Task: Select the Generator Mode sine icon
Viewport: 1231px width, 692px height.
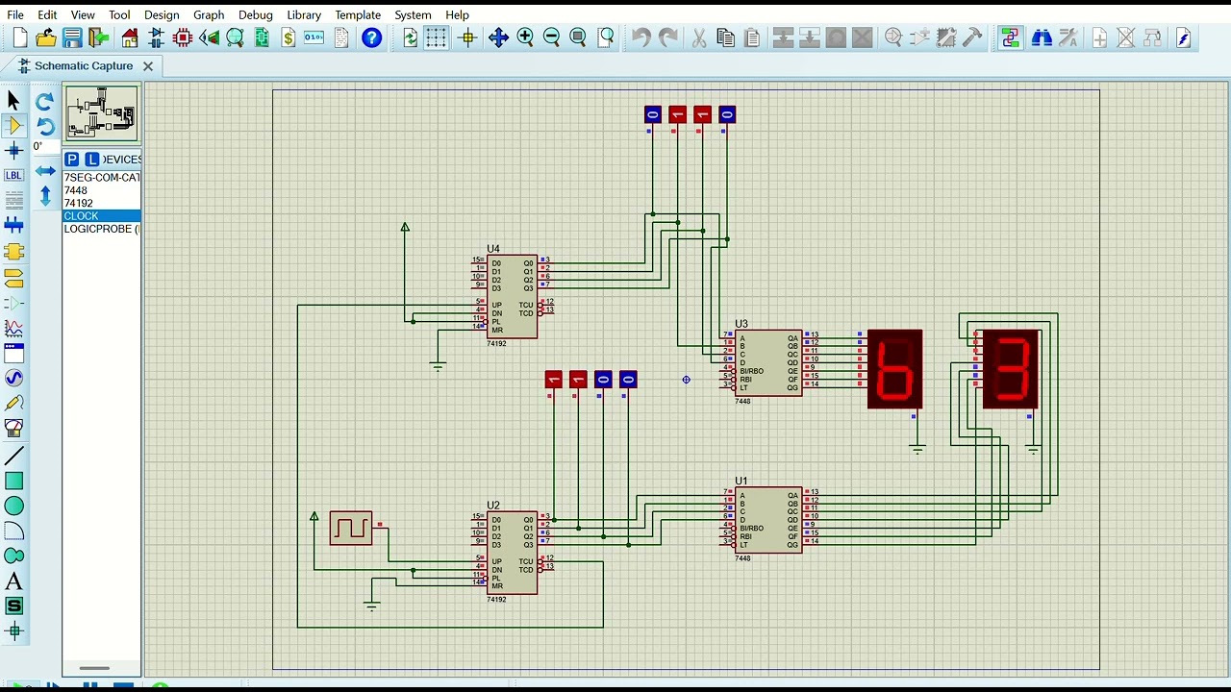Action: point(13,378)
